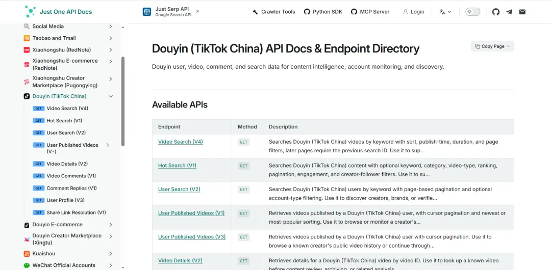The width and height of the screenshot is (551, 270).
Task: Open Video Details (V2) link in table
Action: [x=180, y=260]
